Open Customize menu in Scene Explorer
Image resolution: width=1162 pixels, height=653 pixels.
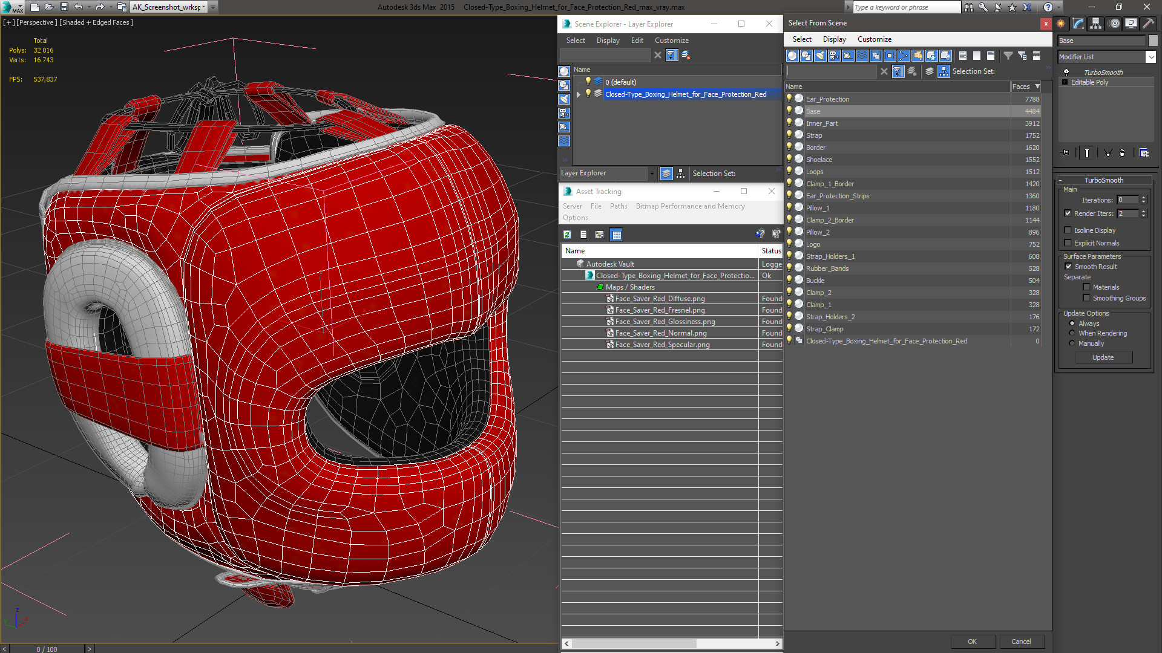[x=671, y=41]
